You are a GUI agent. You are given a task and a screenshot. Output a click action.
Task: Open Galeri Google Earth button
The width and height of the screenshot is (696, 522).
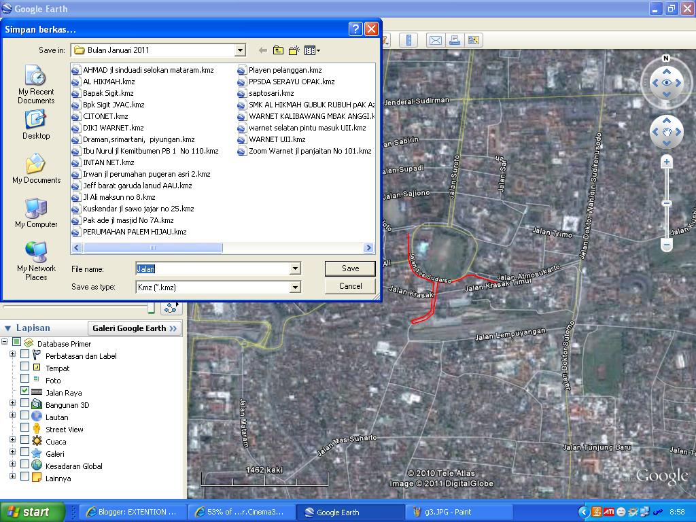tap(135, 328)
